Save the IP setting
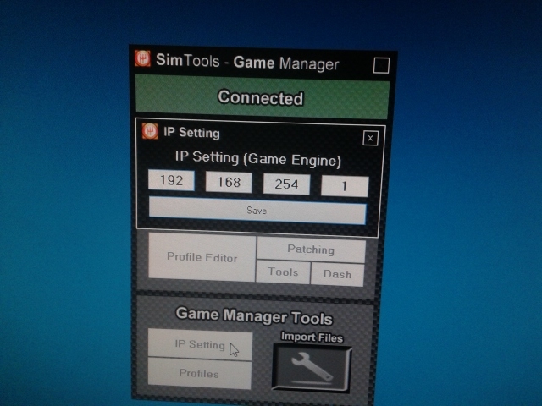 pyautogui.click(x=257, y=211)
